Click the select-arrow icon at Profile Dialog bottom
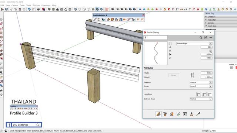237x133 pixels. pyautogui.click(x=185, y=114)
